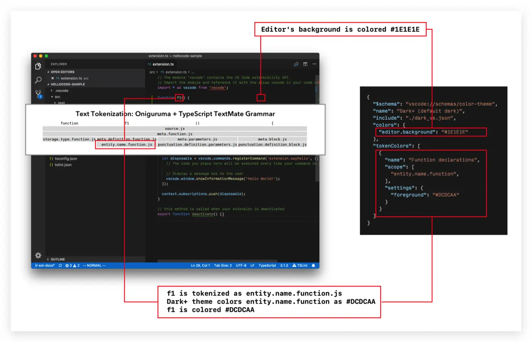The height and width of the screenshot is (342, 532).
Task: Click the LF end-of-line status entry
Action: click(x=252, y=266)
